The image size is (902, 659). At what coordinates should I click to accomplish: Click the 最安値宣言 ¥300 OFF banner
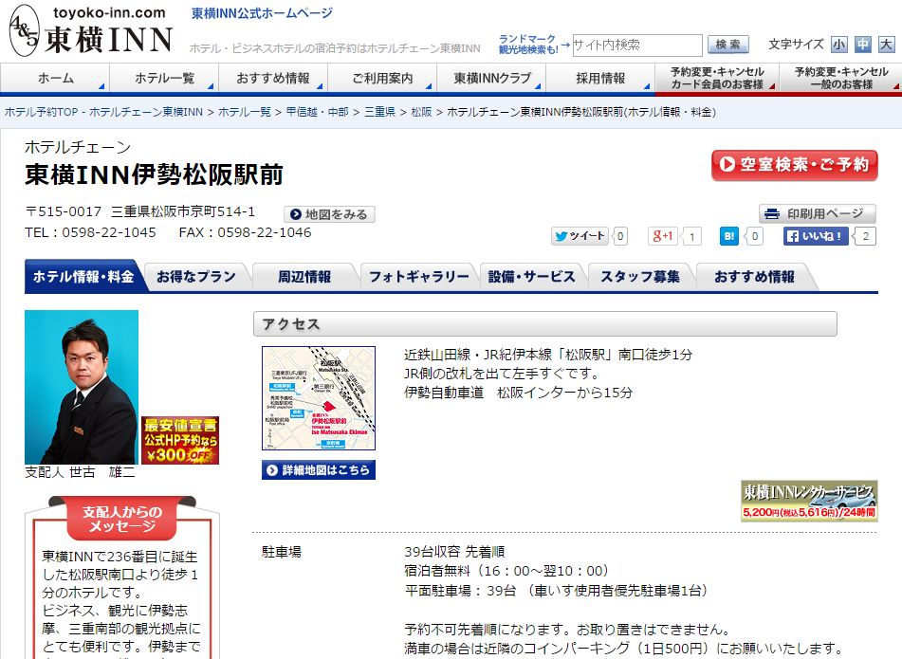point(180,440)
